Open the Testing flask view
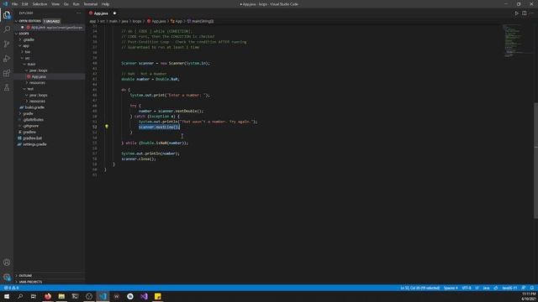Image resolution: width=538 pixels, height=302 pixels. [7, 88]
